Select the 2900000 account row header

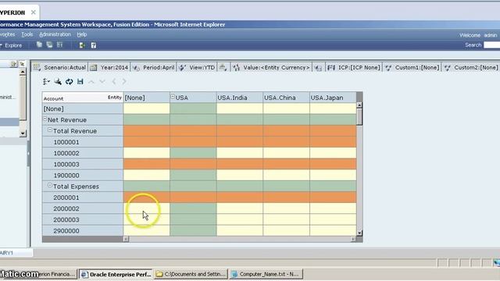[x=83, y=231]
